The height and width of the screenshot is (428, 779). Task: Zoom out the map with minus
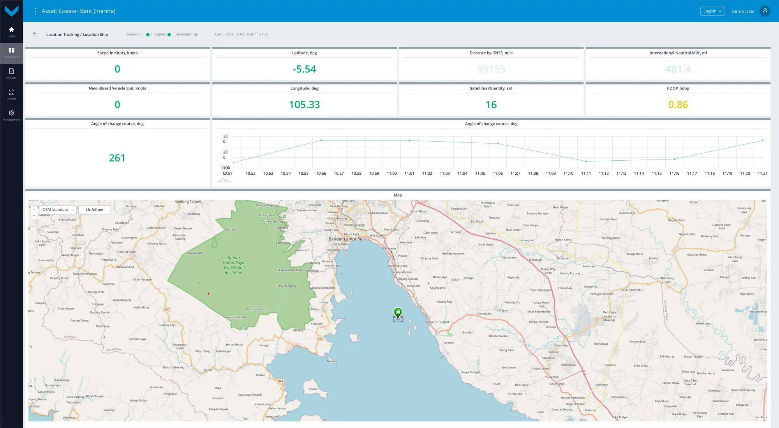[34, 216]
